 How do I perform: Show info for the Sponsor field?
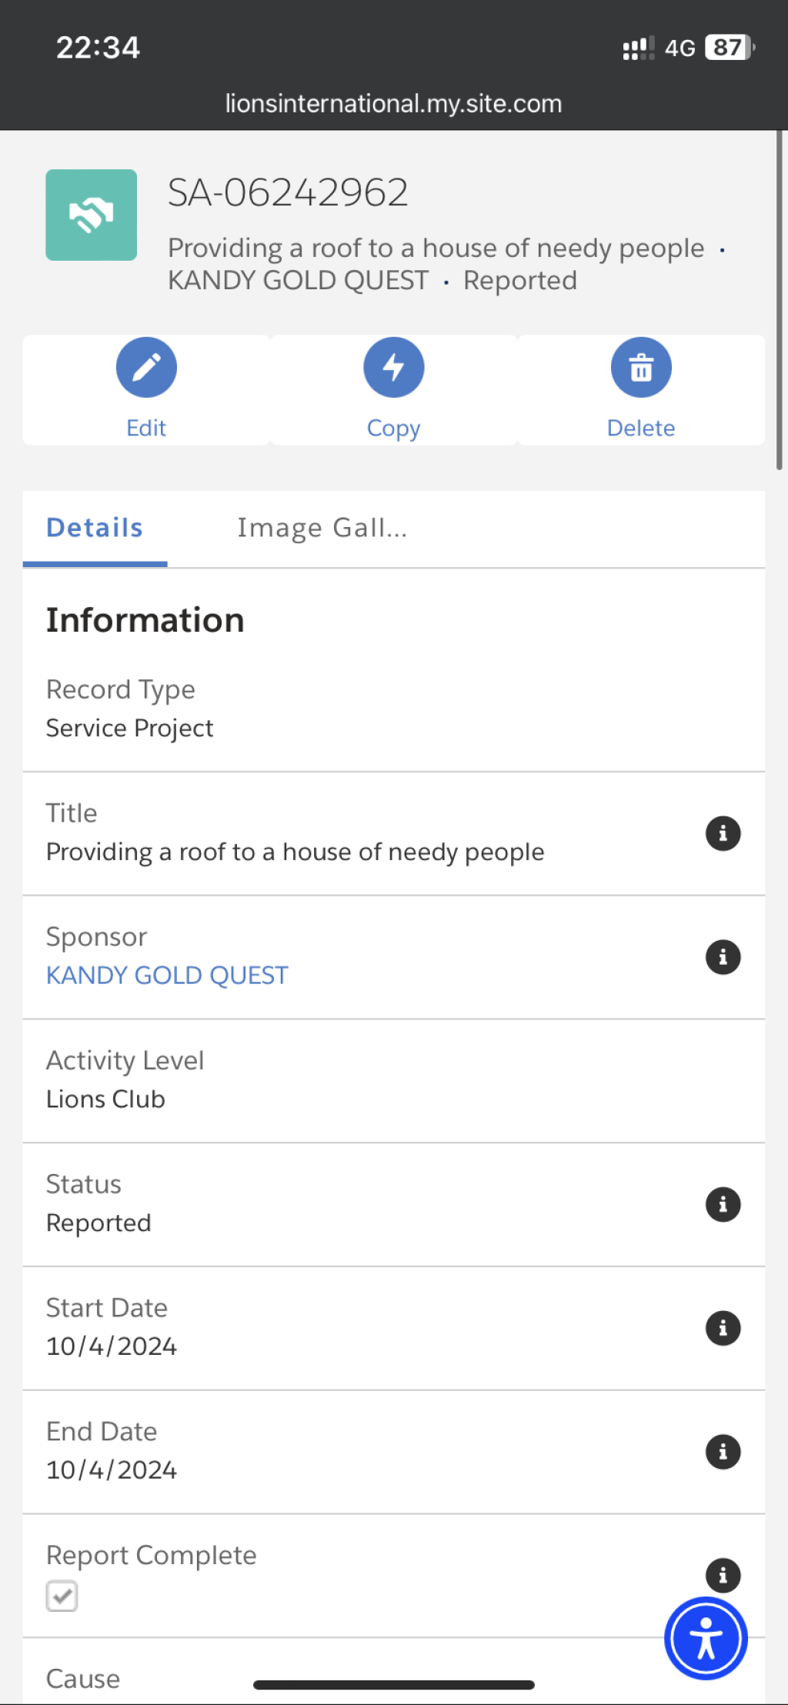(x=723, y=957)
